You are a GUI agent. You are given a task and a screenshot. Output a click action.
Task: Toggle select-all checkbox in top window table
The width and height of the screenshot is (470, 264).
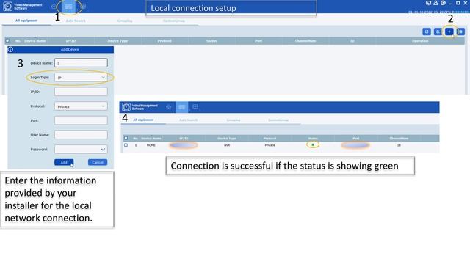click(x=7, y=41)
